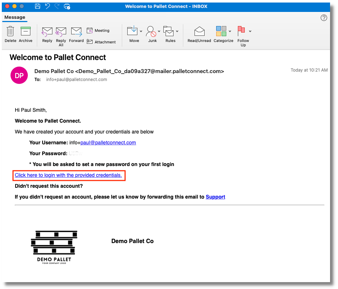Screen dimensions: 338x289
Task: Flag the message with Follow Up
Action: [x=241, y=31]
